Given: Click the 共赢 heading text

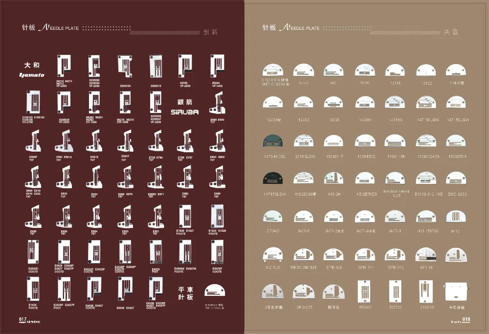Looking at the screenshot, I should 451,32.
